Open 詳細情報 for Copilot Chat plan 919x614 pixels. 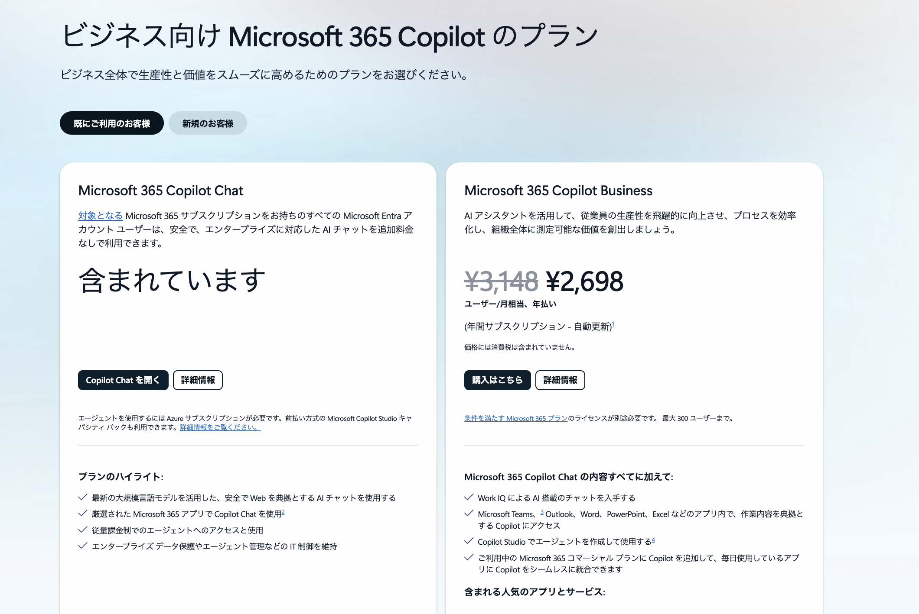pos(198,380)
